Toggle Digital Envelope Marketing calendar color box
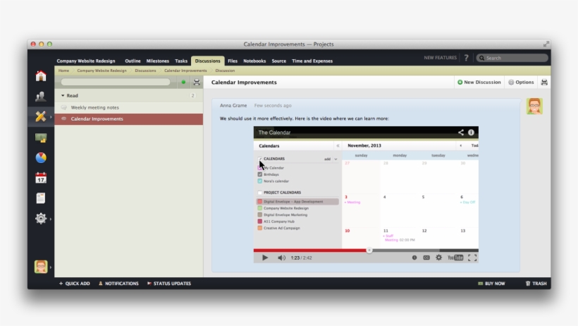Screen dimensions: 578x326 tap(260, 215)
